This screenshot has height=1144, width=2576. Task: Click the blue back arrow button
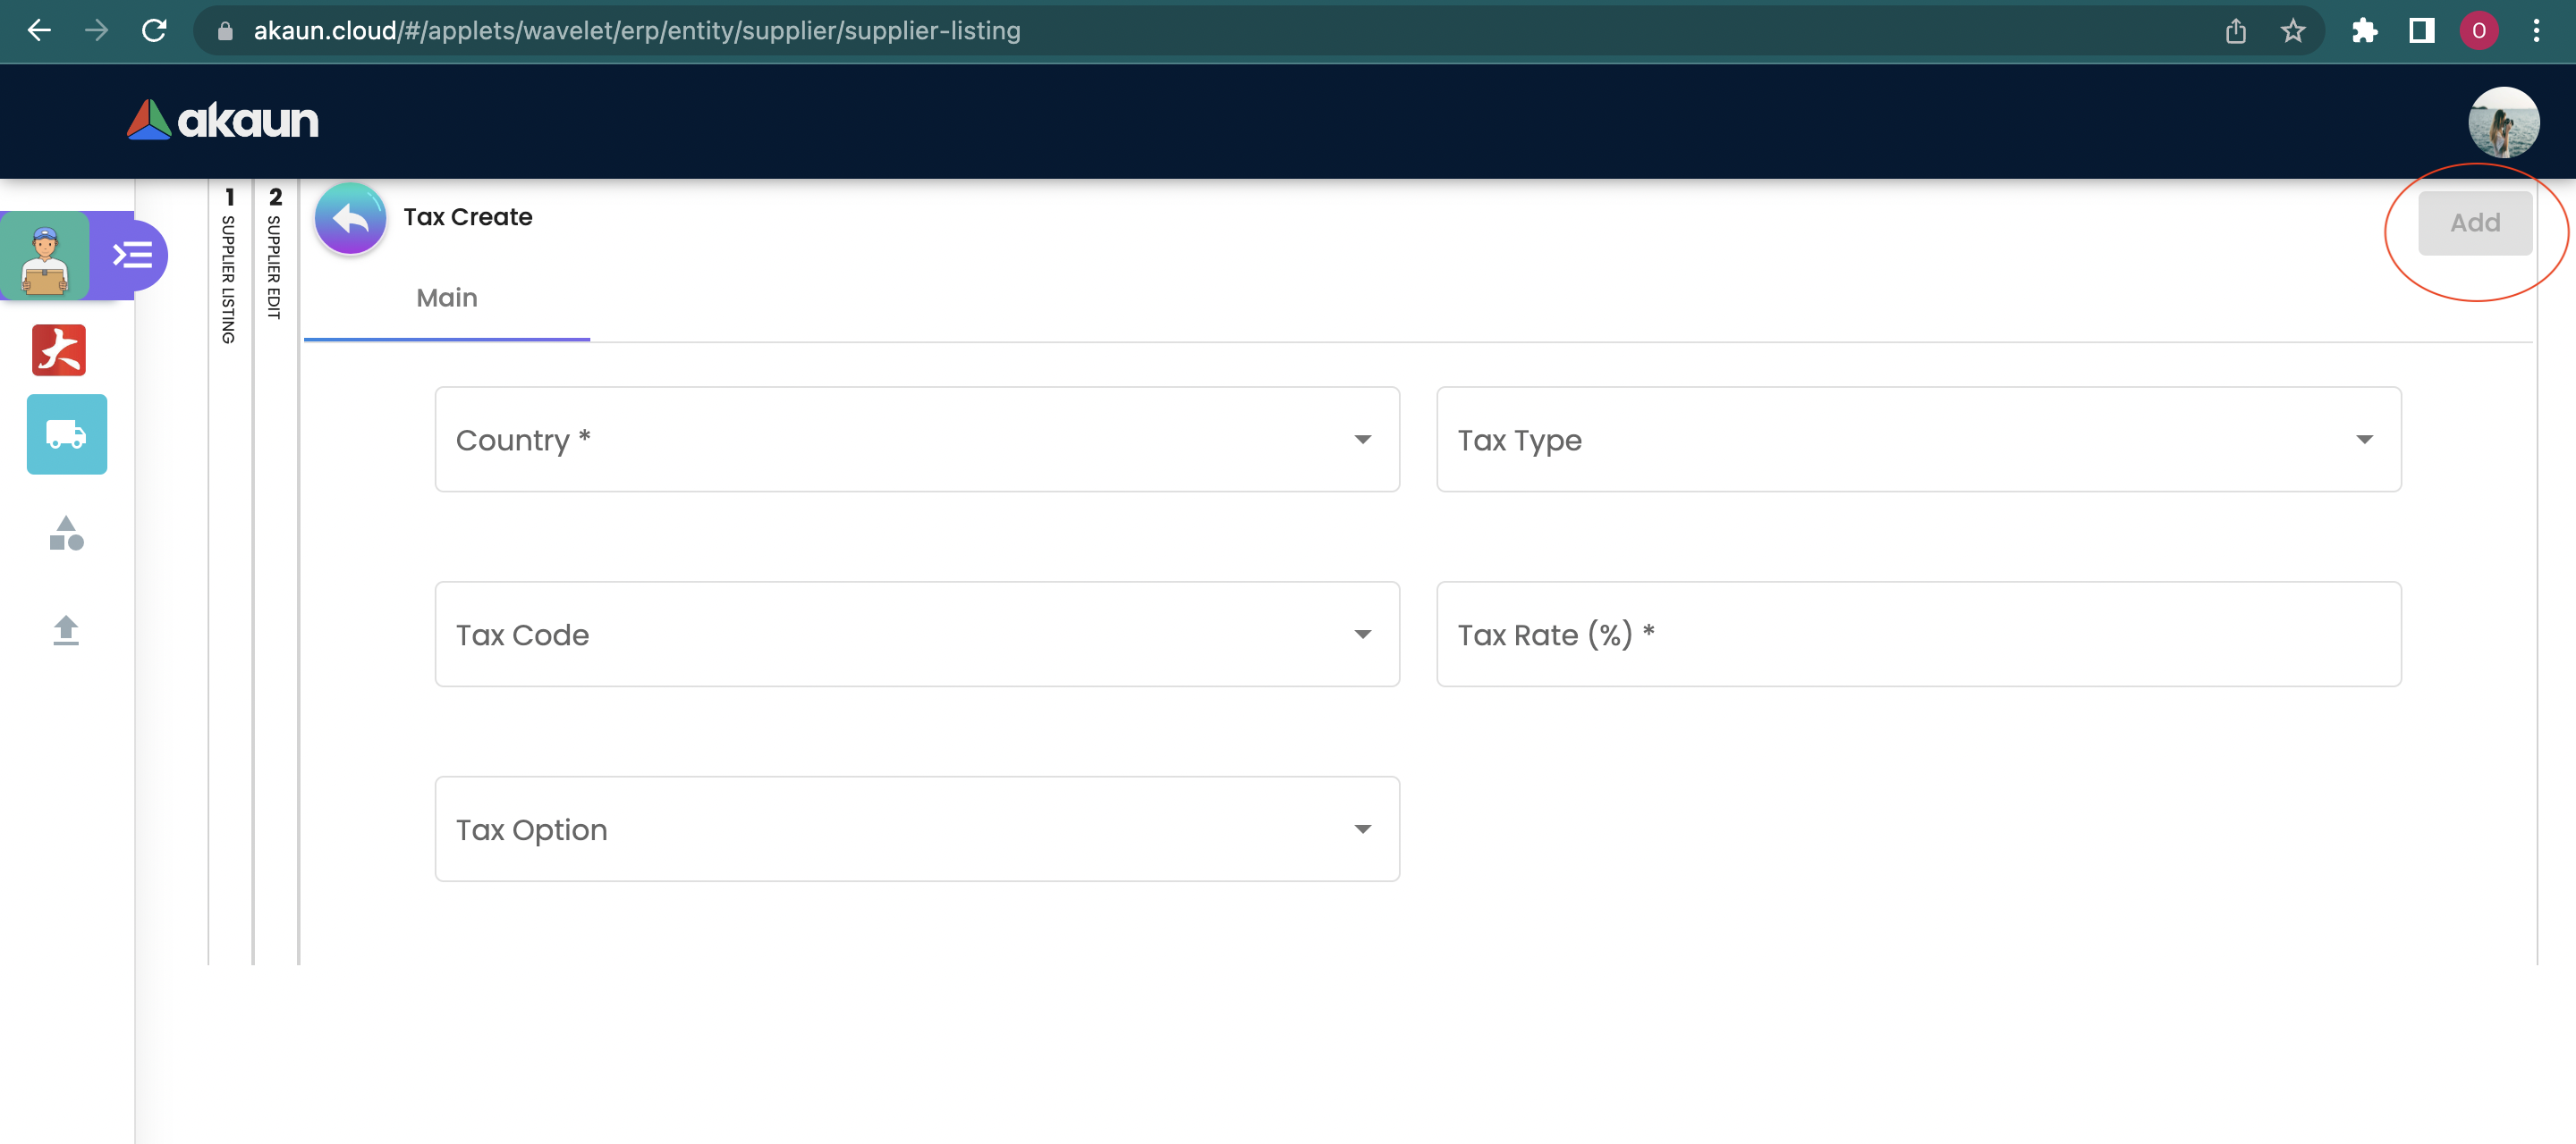click(350, 219)
